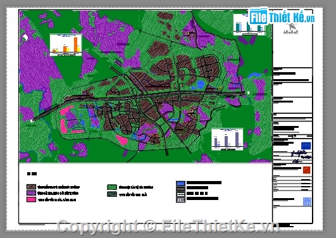Open the orange bar chart inset
336x238 pixels.
pyautogui.click(x=66, y=45)
